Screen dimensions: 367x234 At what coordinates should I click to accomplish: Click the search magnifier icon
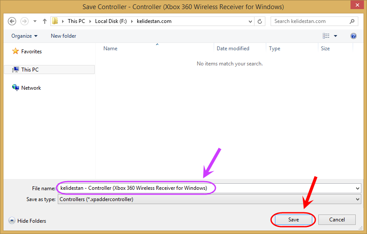tap(352, 21)
